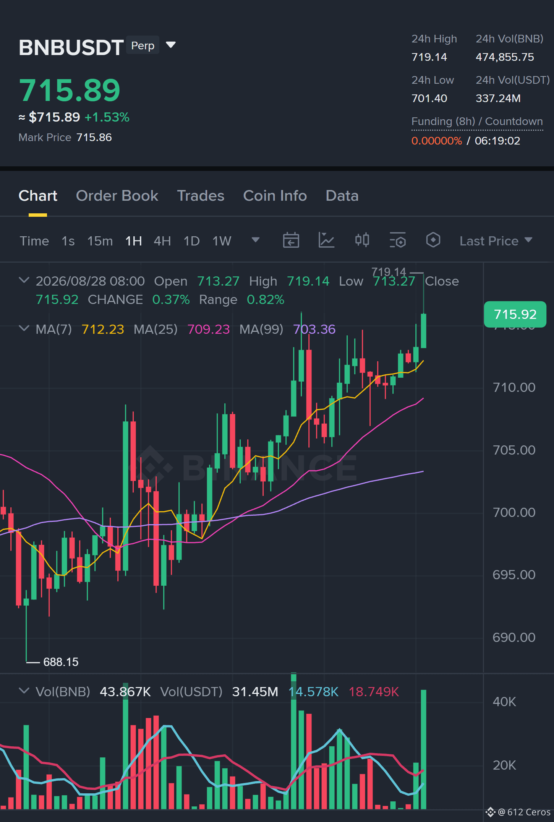Select the candlestick chart type icon
The width and height of the screenshot is (554, 822).
362,240
